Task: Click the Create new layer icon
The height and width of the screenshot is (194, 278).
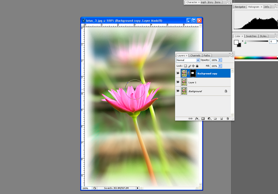Action: click(x=221, y=119)
